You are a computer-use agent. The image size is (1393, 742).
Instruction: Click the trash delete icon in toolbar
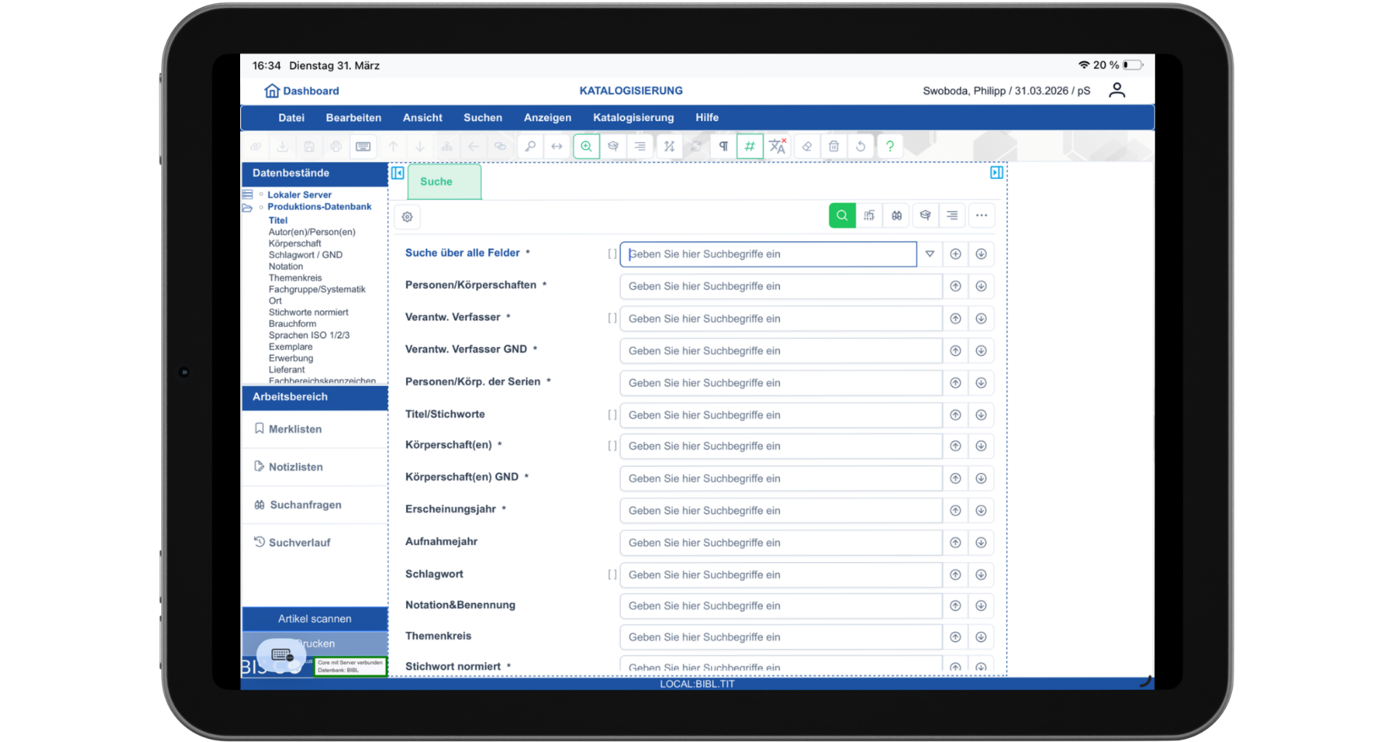click(834, 146)
